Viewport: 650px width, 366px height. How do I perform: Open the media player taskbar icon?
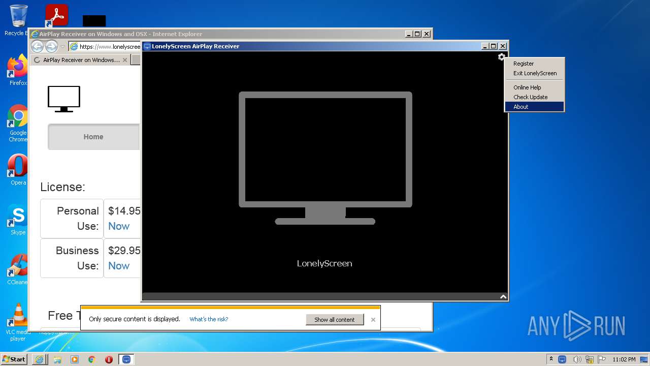coord(75,359)
